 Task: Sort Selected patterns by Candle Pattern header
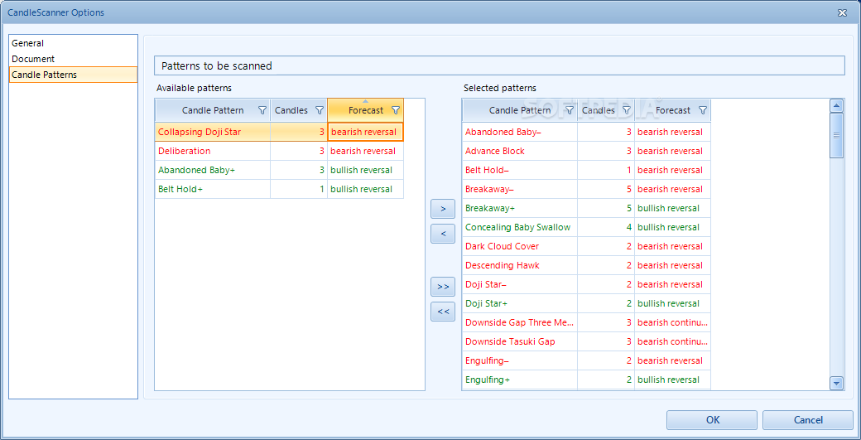click(520, 110)
